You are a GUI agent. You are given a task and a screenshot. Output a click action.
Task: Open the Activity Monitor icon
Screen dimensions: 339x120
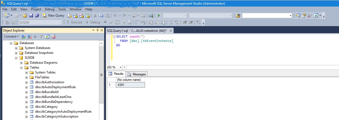click(x=151, y=16)
